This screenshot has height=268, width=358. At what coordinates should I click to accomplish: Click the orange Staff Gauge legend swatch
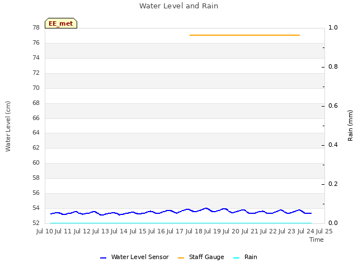(x=181, y=258)
